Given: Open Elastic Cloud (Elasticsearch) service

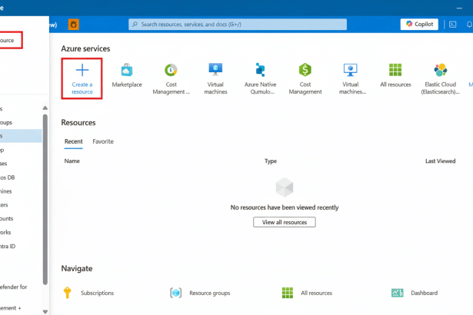Looking at the screenshot, I should 440,79.
